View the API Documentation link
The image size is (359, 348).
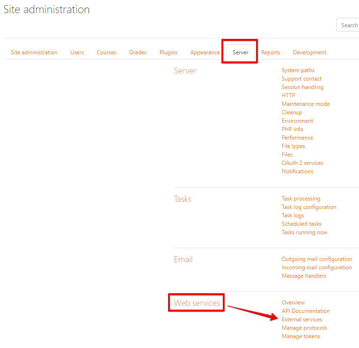pos(306,311)
